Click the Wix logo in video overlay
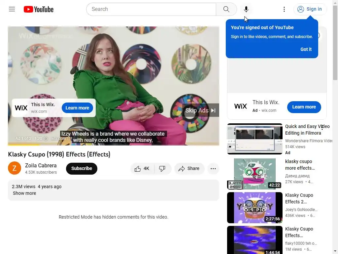Viewport: 338px width, 254px height. 21,107
